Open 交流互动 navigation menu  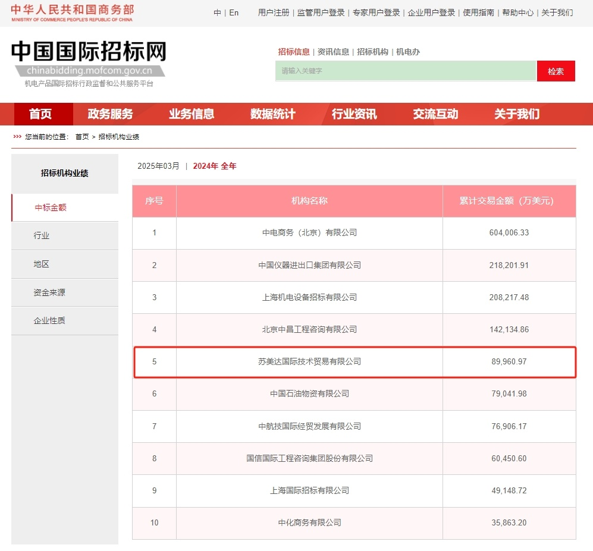pyautogui.click(x=435, y=114)
